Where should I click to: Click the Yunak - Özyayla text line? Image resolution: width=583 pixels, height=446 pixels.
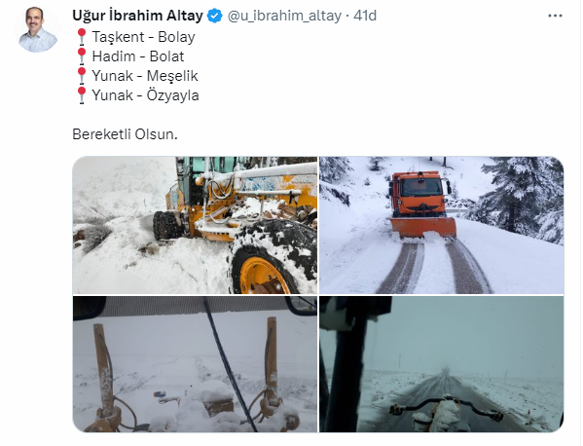coord(145,95)
